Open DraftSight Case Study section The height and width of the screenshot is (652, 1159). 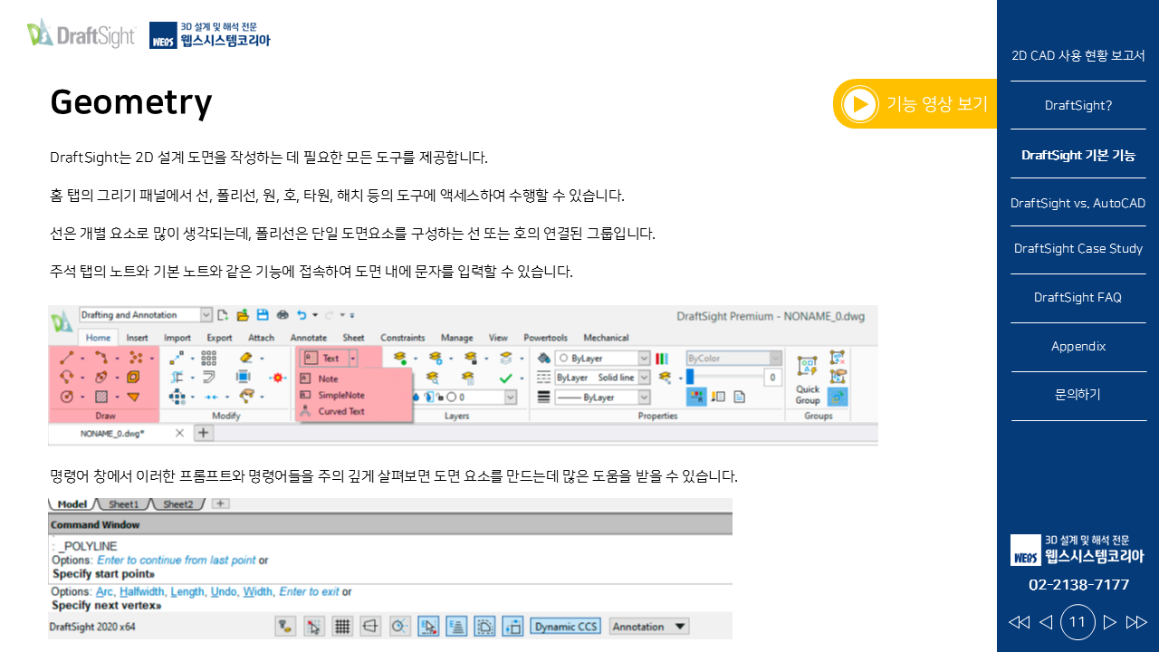(x=1078, y=248)
